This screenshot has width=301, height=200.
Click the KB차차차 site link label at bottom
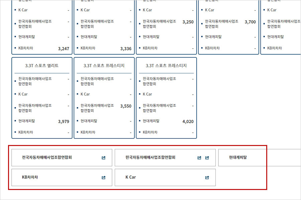click(x=30, y=177)
